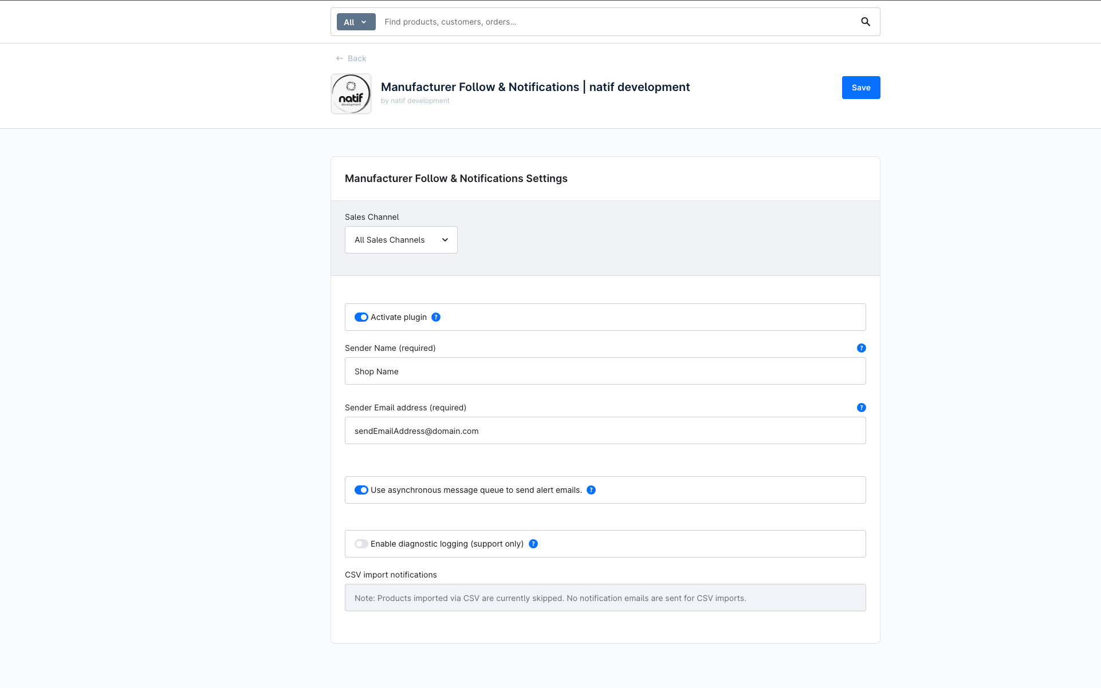Image resolution: width=1101 pixels, height=688 pixels.
Task: Click inside the product search field
Action: tap(573, 21)
